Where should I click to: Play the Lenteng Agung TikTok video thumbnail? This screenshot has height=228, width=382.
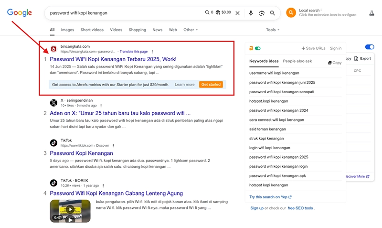pyautogui.click(x=70, y=211)
